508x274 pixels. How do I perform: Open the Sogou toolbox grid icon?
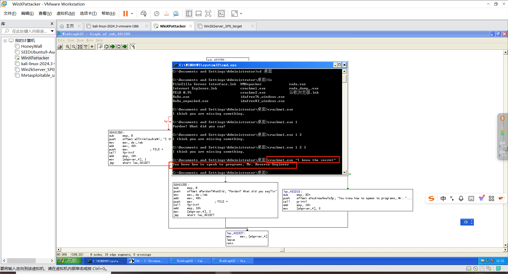click(491, 199)
